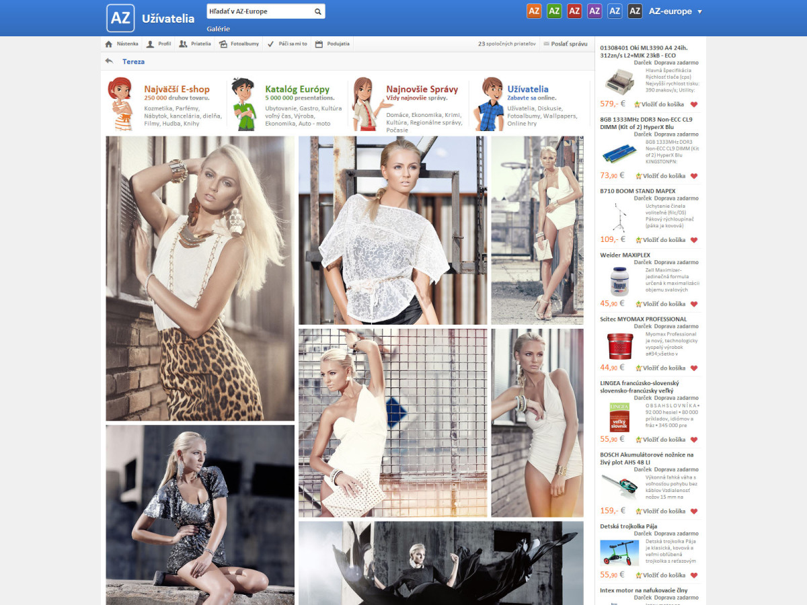The image size is (807, 605).
Task: Open the BOSCH Akumulátorové nožnice title
Action: coord(647,458)
